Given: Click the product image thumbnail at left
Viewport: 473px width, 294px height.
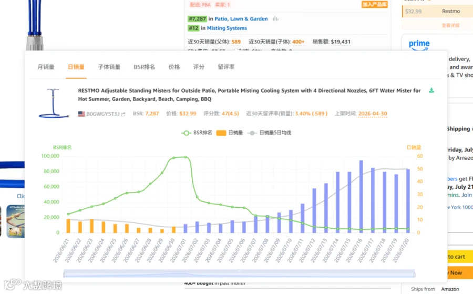Looking at the screenshot, I should pyautogui.click(x=15, y=221).
